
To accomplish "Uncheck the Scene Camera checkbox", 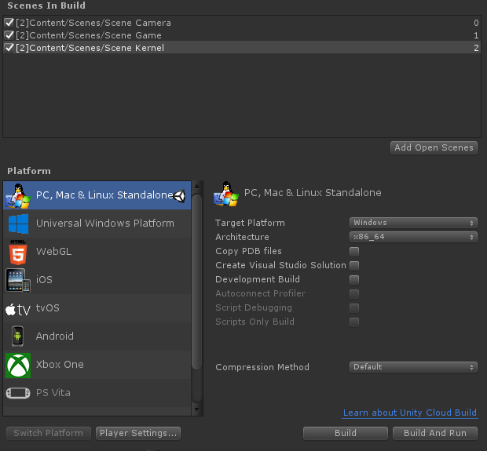I will click(9, 22).
